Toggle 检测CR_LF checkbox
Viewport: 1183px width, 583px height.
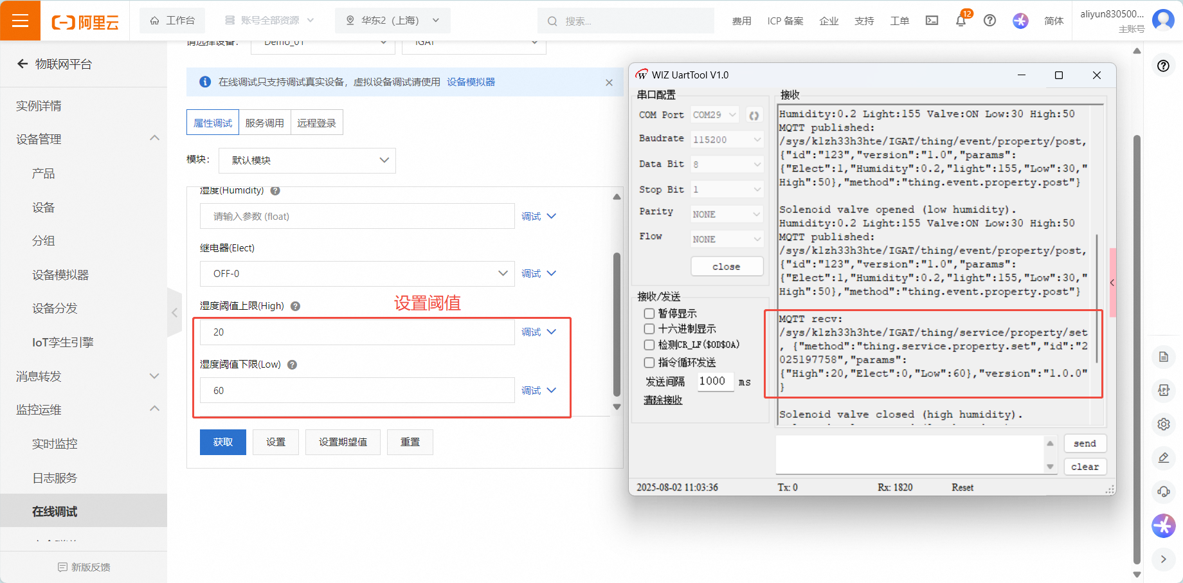[x=649, y=345]
